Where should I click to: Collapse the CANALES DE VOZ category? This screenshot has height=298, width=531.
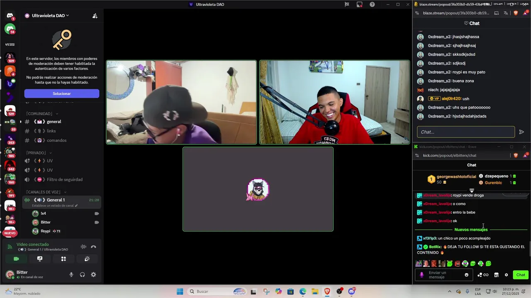46,192
